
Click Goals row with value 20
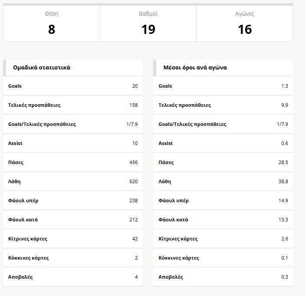click(73, 86)
